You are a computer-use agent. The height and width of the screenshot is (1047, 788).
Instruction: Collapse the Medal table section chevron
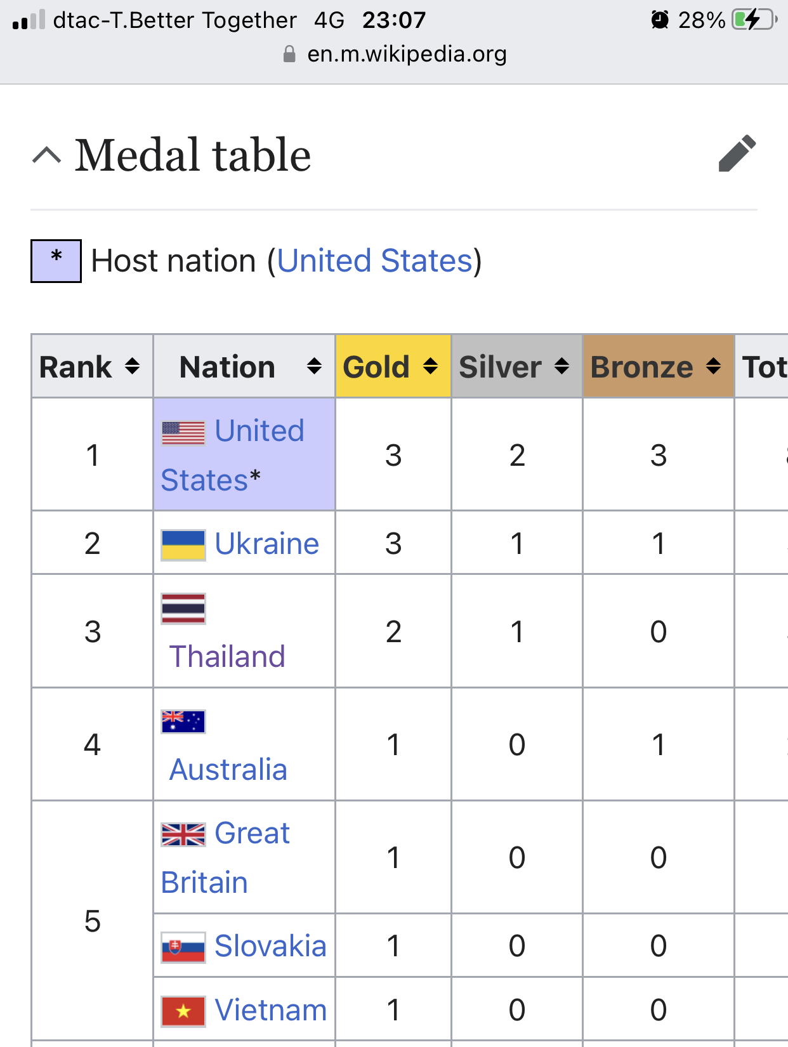[x=47, y=155]
